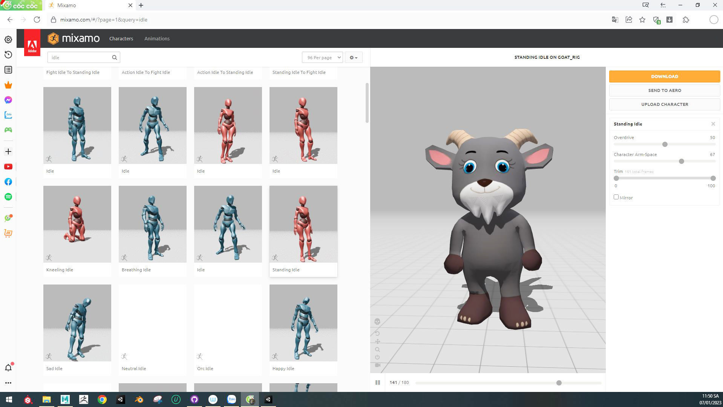Click the address bar URL
This screenshot has width=723, height=407.
tap(104, 20)
